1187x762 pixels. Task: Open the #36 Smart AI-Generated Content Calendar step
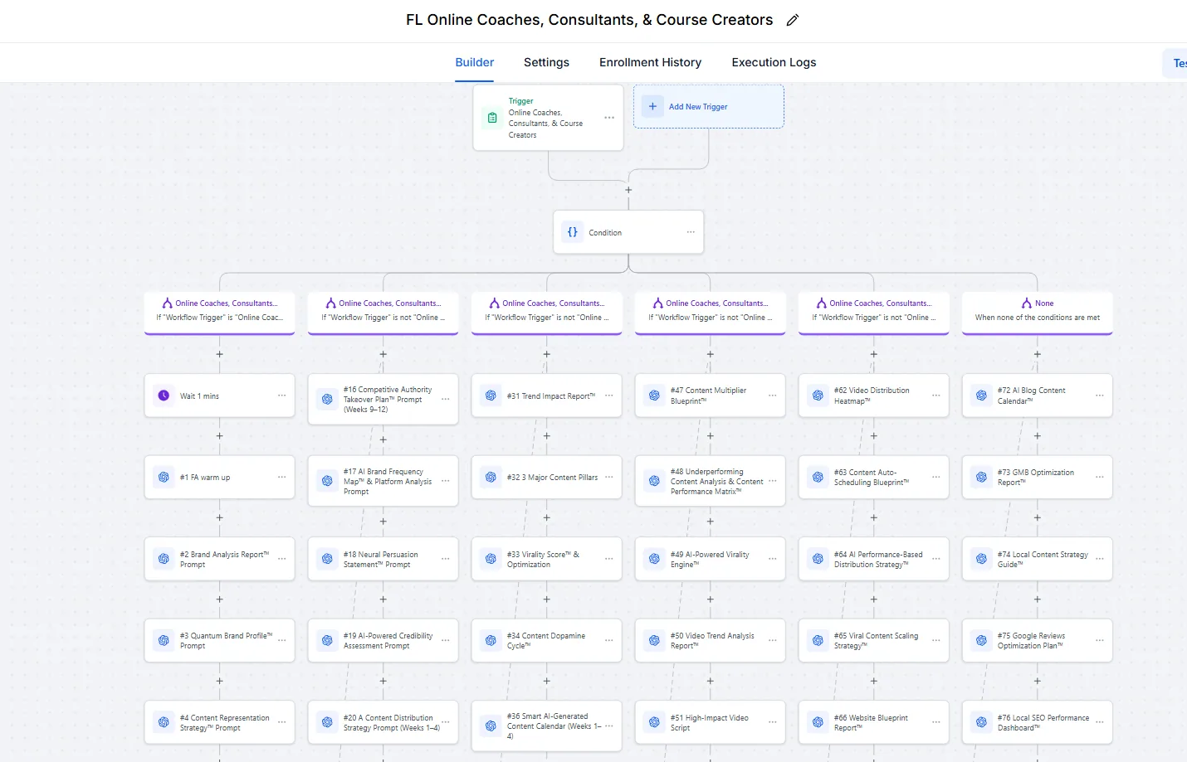(x=546, y=726)
